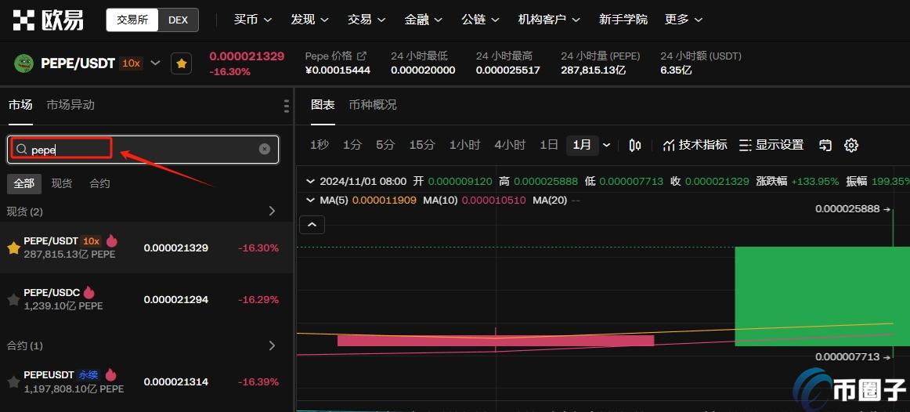Favorite the PEPE/USDC pair star

pos(13,299)
